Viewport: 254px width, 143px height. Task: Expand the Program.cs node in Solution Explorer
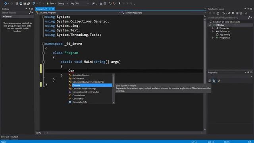click(213, 38)
